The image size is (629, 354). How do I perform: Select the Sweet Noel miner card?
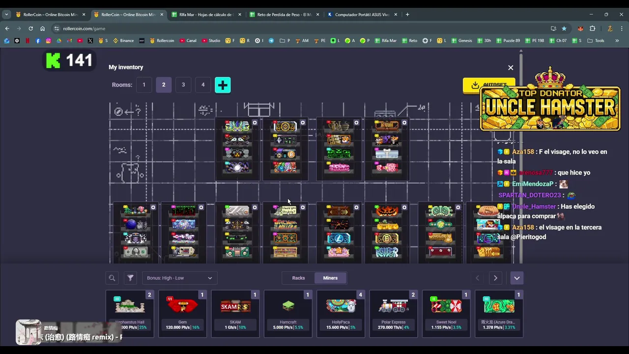click(x=446, y=314)
